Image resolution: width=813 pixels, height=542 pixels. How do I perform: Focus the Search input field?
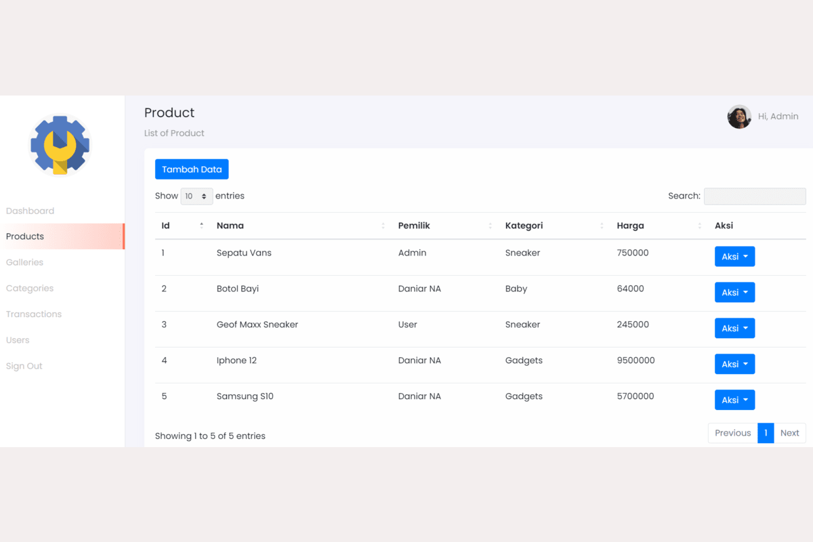[755, 196]
